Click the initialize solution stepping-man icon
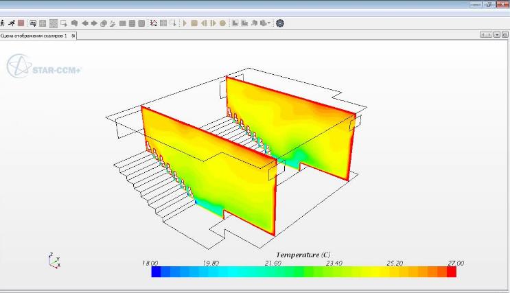The image size is (510, 293). (12, 23)
